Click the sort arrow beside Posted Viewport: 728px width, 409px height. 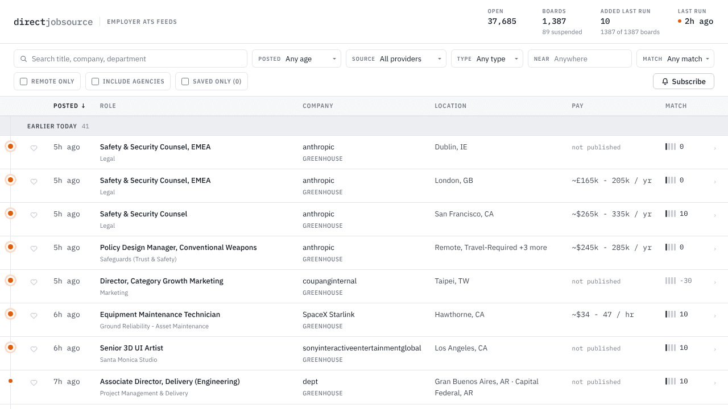(83, 106)
